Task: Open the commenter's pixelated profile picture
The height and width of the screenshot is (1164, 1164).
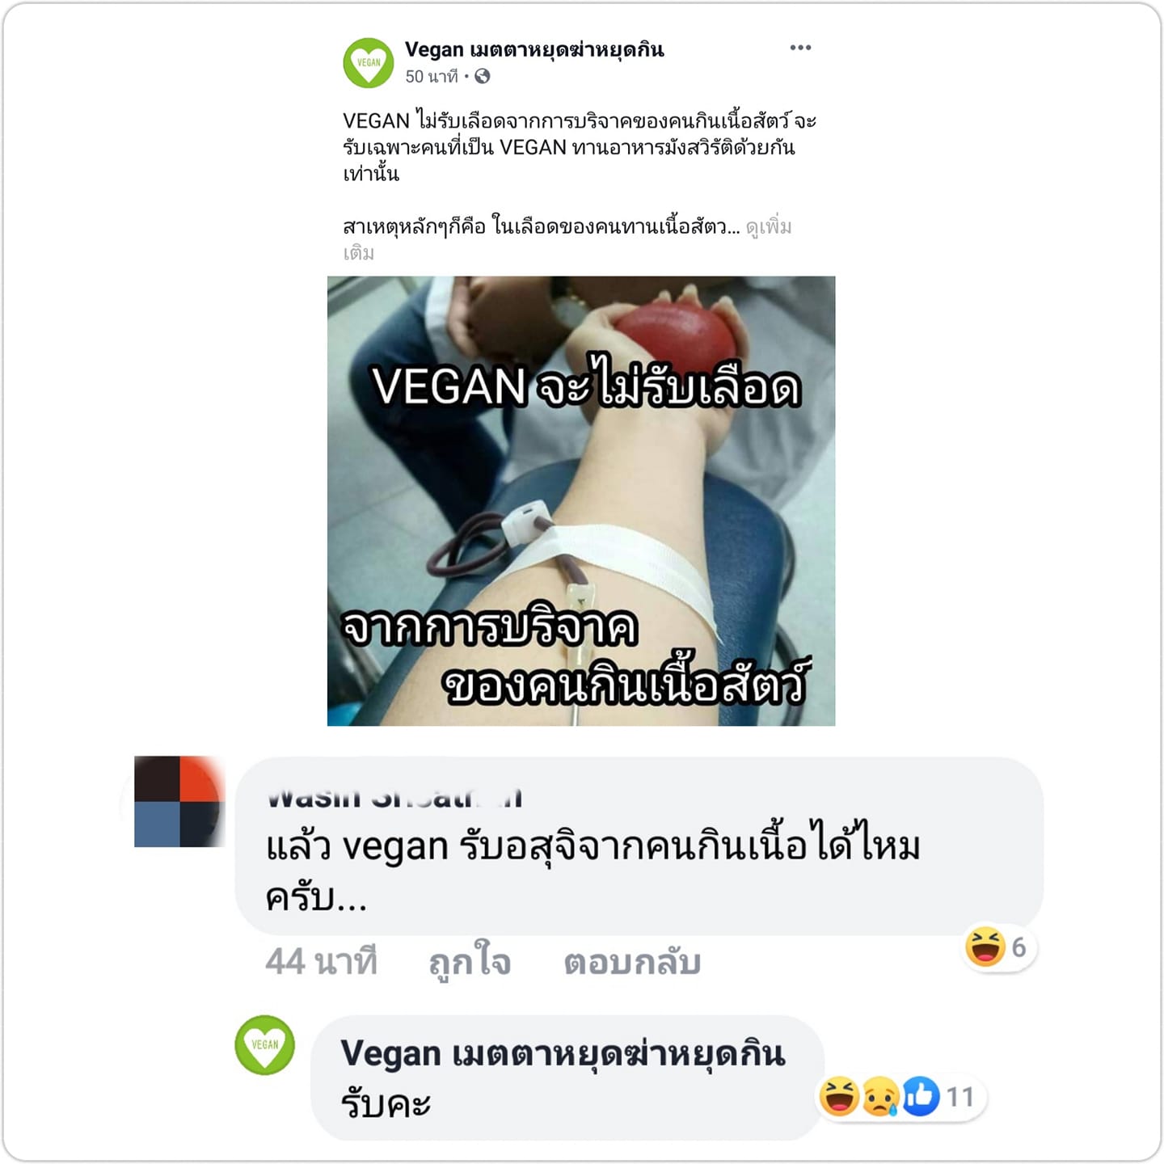Action: [178, 801]
